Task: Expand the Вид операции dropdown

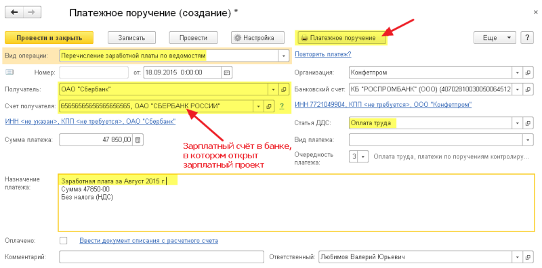Action: 284,55
